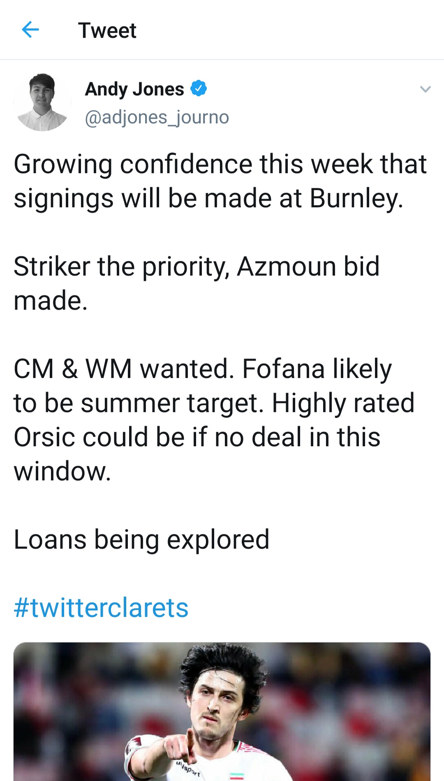The width and height of the screenshot is (444, 781).
Task: Click the uhlsport logo on the sleeve
Action: (188, 768)
